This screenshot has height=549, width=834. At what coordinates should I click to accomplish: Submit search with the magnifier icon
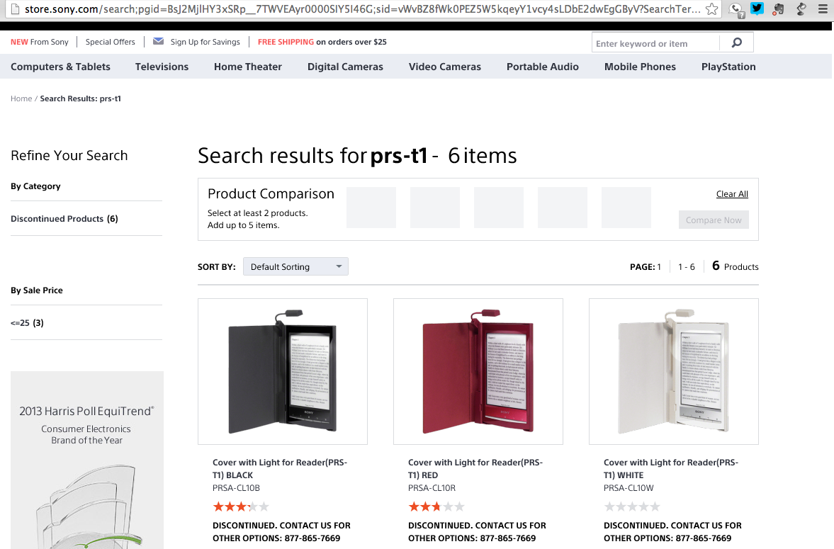[737, 43]
